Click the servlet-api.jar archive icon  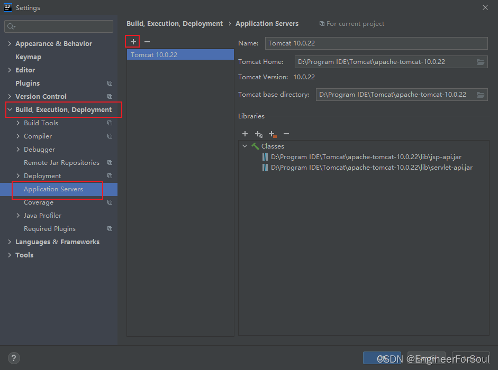point(265,168)
